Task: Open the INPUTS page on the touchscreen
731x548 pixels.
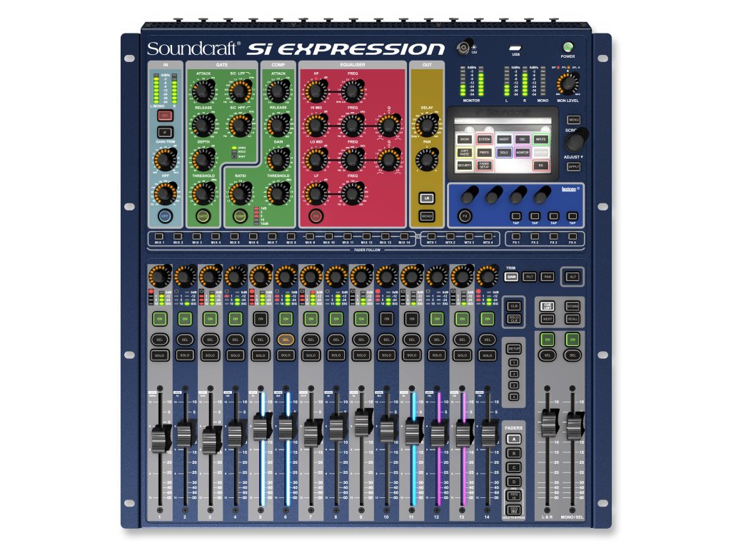Action: 541,139
